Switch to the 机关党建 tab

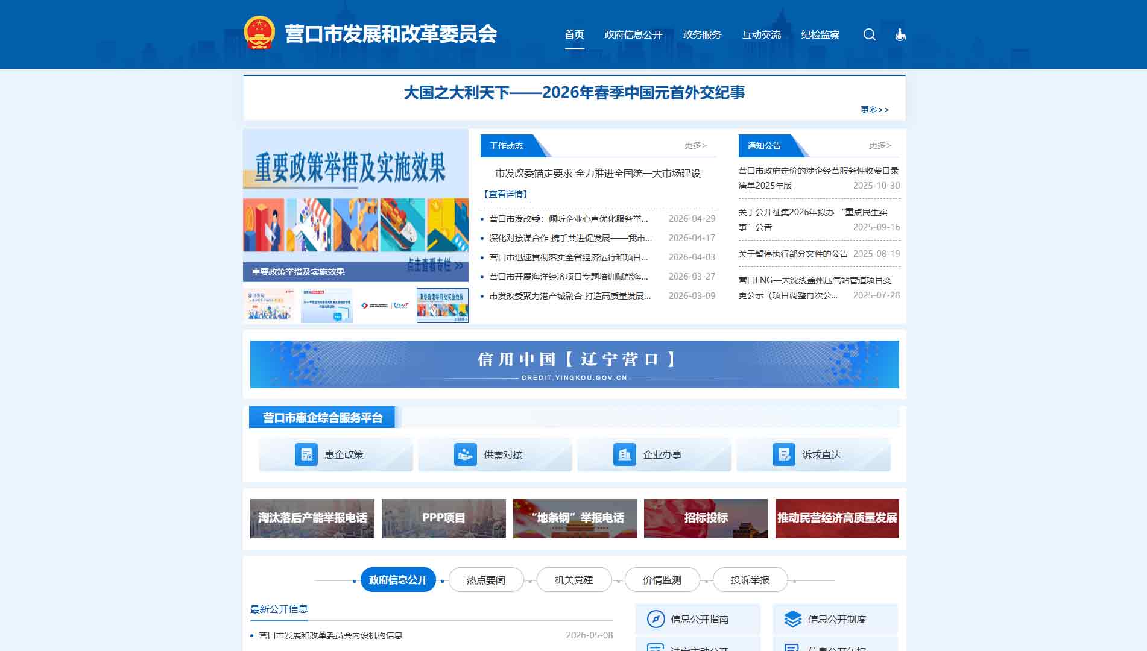coord(574,580)
